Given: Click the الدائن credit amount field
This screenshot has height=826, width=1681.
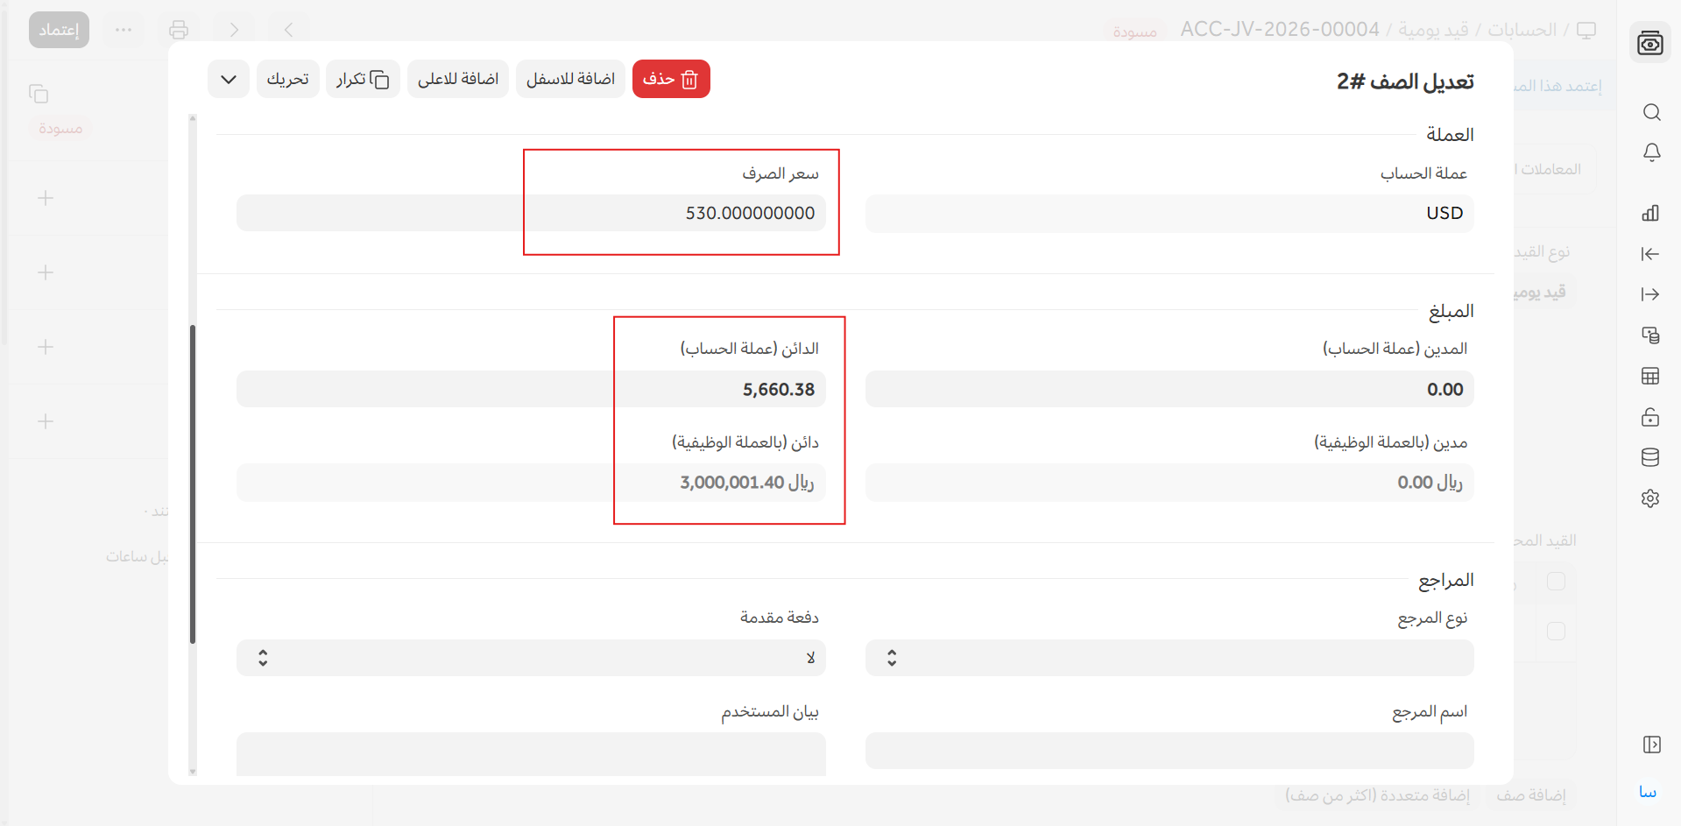Looking at the screenshot, I should click(531, 389).
